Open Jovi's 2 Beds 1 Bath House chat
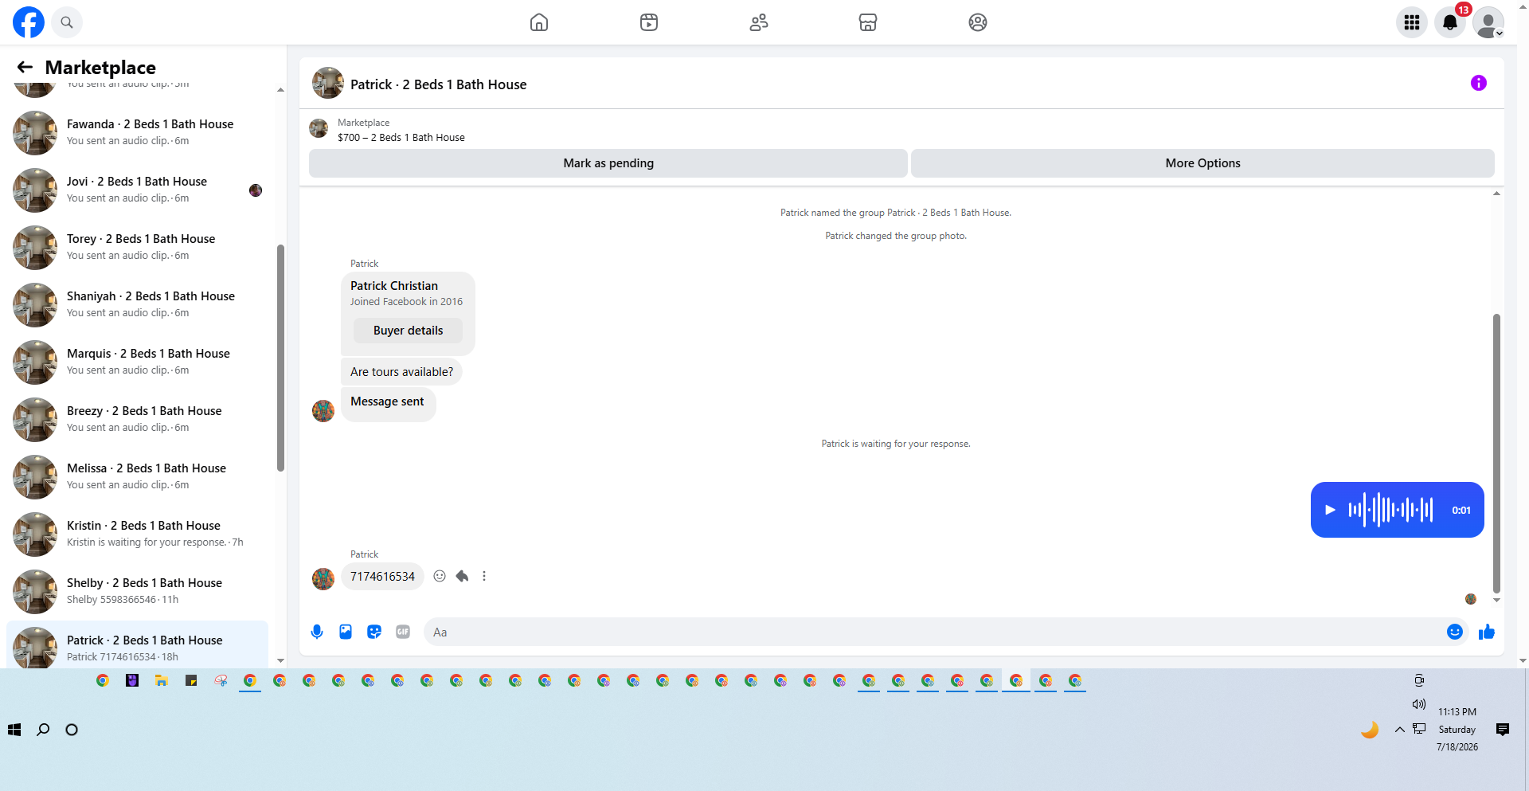 click(137, 190)
